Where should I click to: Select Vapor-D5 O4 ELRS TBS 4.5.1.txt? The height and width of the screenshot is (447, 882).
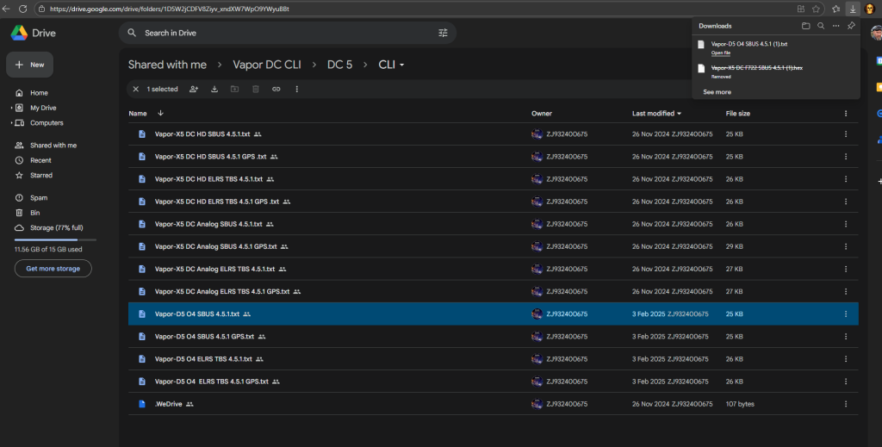tap(494, 359)
